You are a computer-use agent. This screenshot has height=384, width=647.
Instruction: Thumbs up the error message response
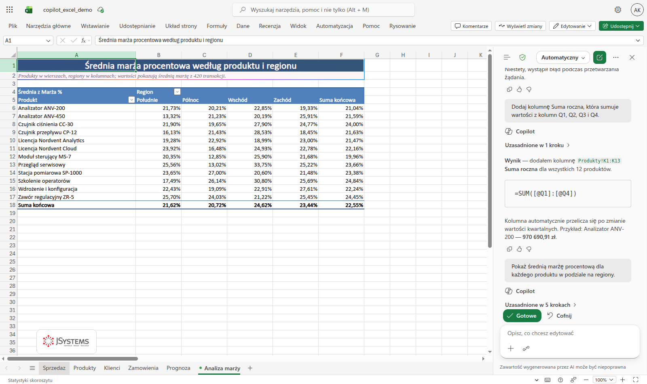(x=519, y=89)
